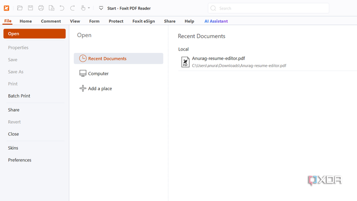
Task: Choose Revert in the File sidebar
Action: (14, 122)
